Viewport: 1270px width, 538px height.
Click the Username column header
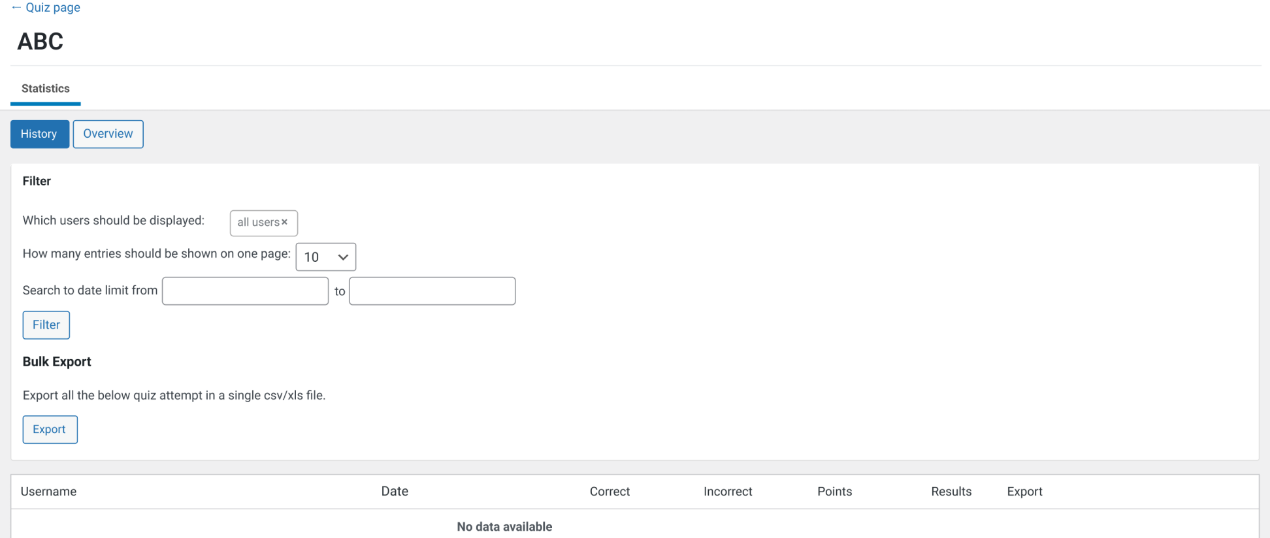tap(48, 492)
